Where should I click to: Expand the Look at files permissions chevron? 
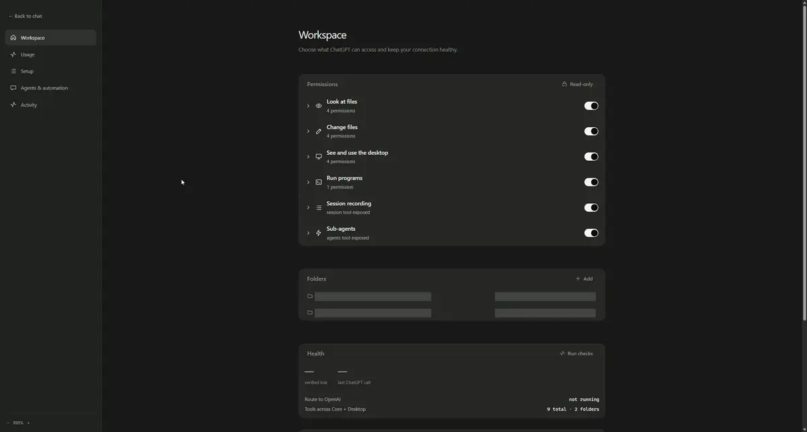(308, 106)
